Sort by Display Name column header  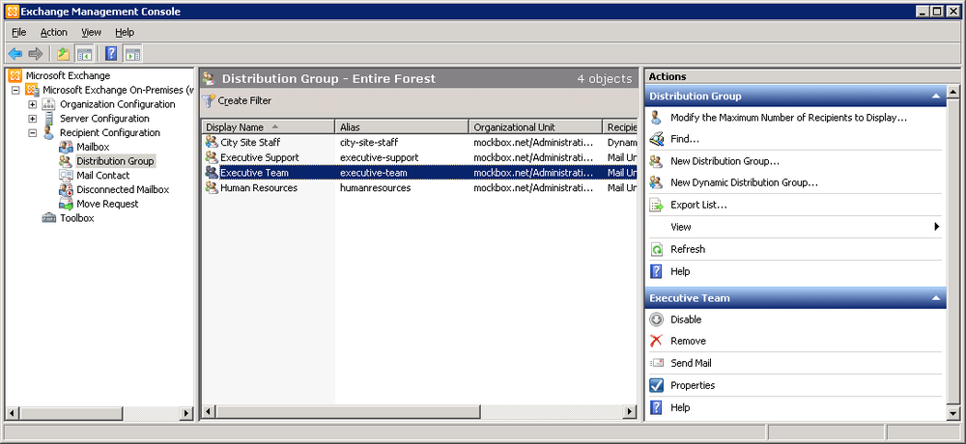268,126
